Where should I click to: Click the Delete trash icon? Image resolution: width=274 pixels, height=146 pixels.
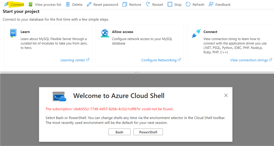click(x=68, y=5)
